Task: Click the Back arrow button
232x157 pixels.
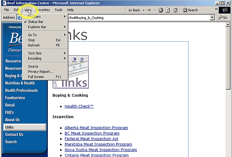Action: (x=134, y=10)
